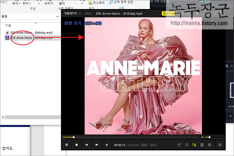The width and height of the screenshot is (234, 156).
Task: Click the search icon in background window
Action: 227,66
